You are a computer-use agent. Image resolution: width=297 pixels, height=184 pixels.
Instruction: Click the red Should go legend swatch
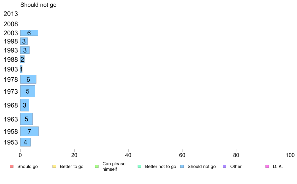(12, 166)
